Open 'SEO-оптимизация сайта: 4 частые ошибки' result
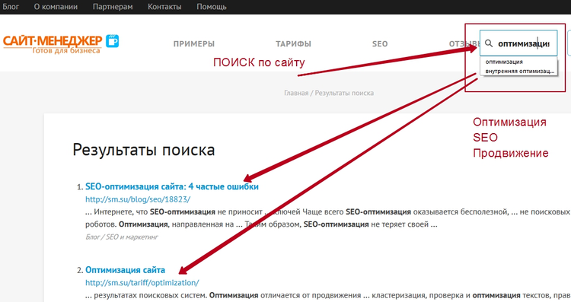 pos(172,186)
